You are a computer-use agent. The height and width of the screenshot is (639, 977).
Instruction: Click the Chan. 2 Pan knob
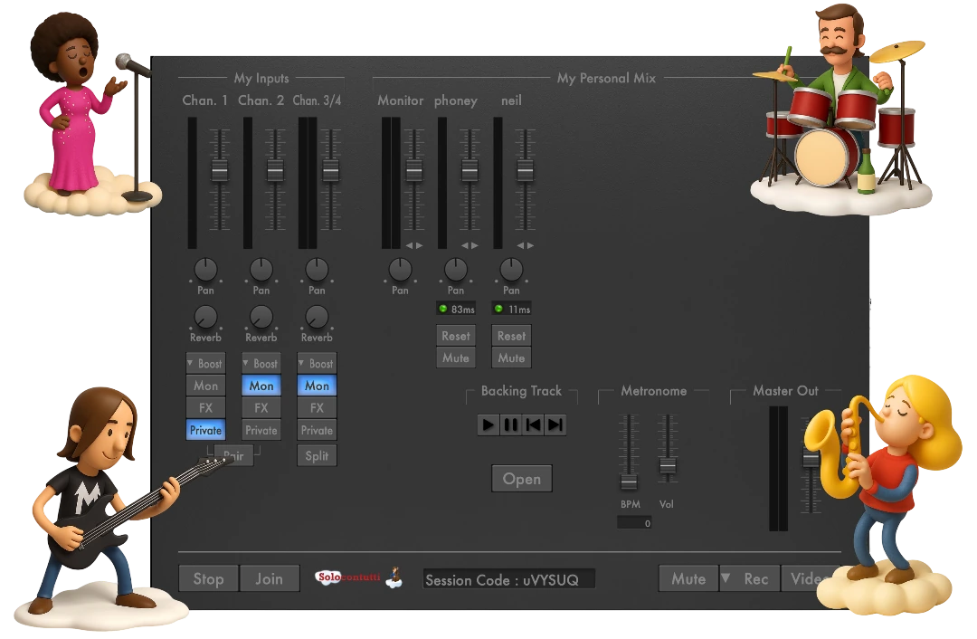[x=261, y=270]
